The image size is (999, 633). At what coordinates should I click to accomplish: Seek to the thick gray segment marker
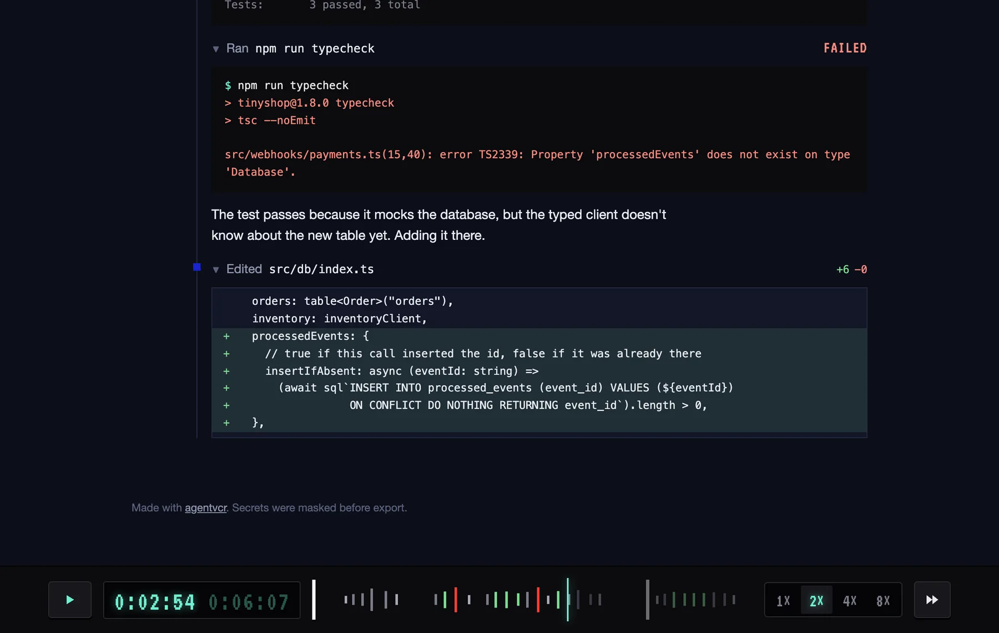(647, 600)
